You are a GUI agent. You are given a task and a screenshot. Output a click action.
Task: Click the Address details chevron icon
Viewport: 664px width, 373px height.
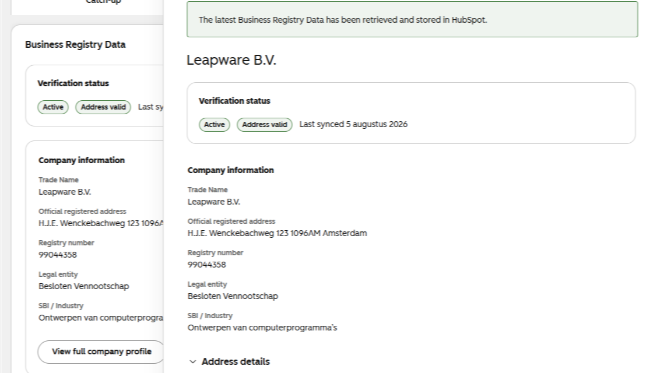tap(193, 361)
